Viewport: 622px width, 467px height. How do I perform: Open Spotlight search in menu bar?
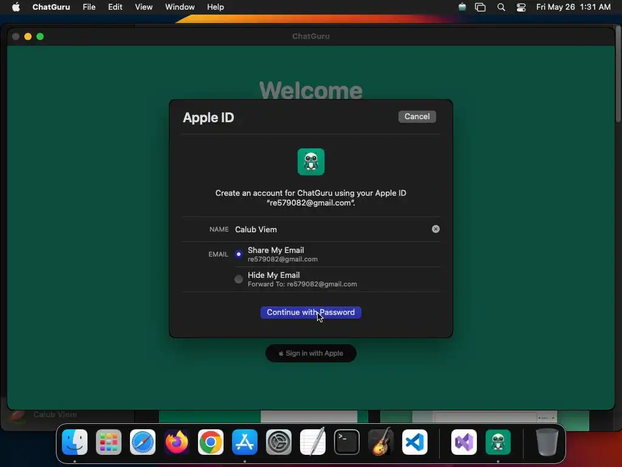click(501, 7)
